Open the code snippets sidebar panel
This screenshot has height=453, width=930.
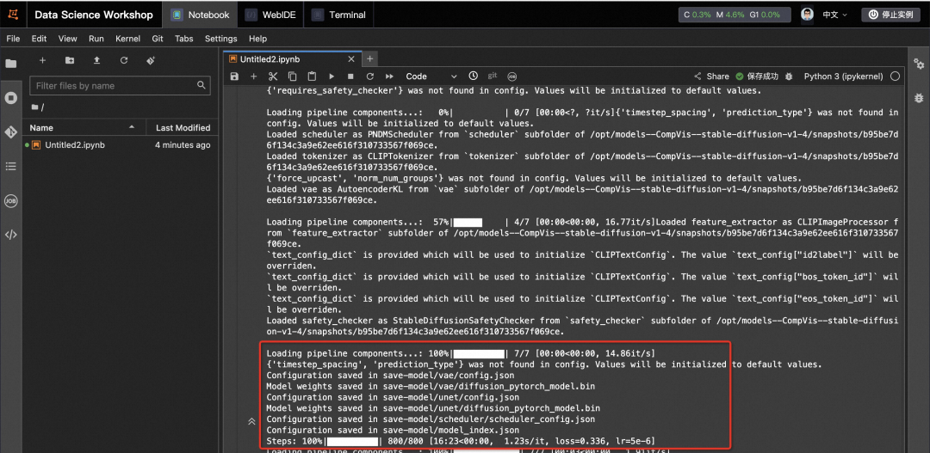pyautogui.click(x=10, y=235)
